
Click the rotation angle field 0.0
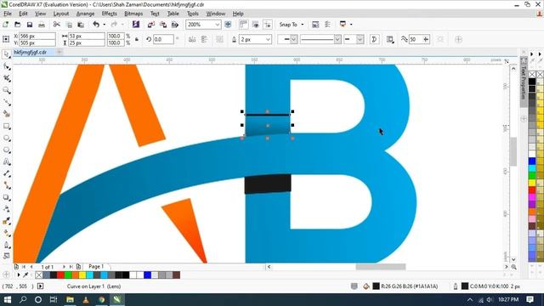(163, 40)
